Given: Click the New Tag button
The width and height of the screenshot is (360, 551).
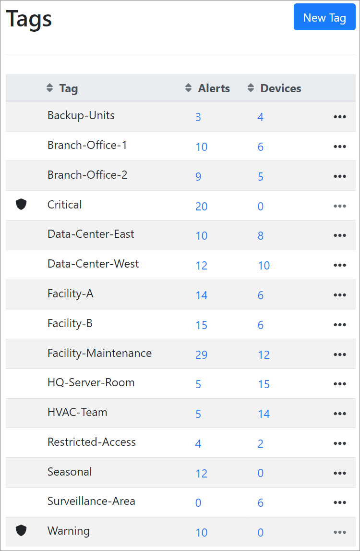Looking at the screenshot, I should click(324, 17).
